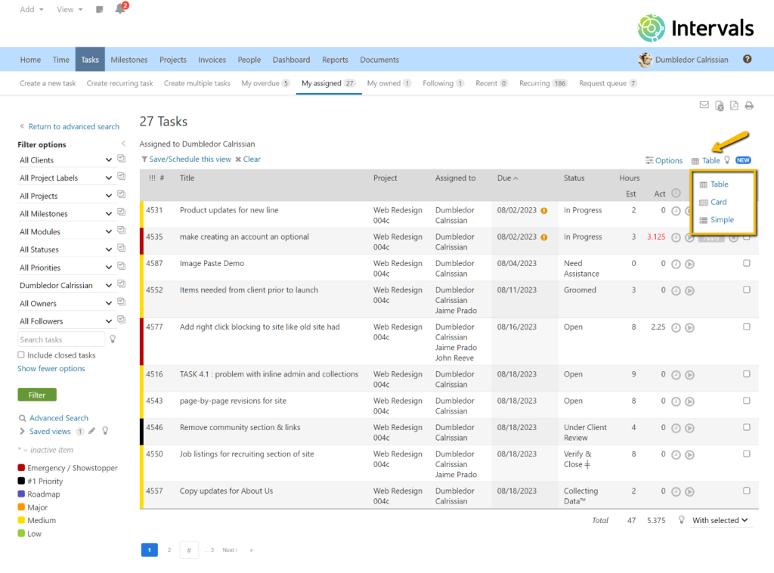The height and width of the screenshot is (573, 774).
Task: Choose Card from the view menu
Action: [717, 202]
